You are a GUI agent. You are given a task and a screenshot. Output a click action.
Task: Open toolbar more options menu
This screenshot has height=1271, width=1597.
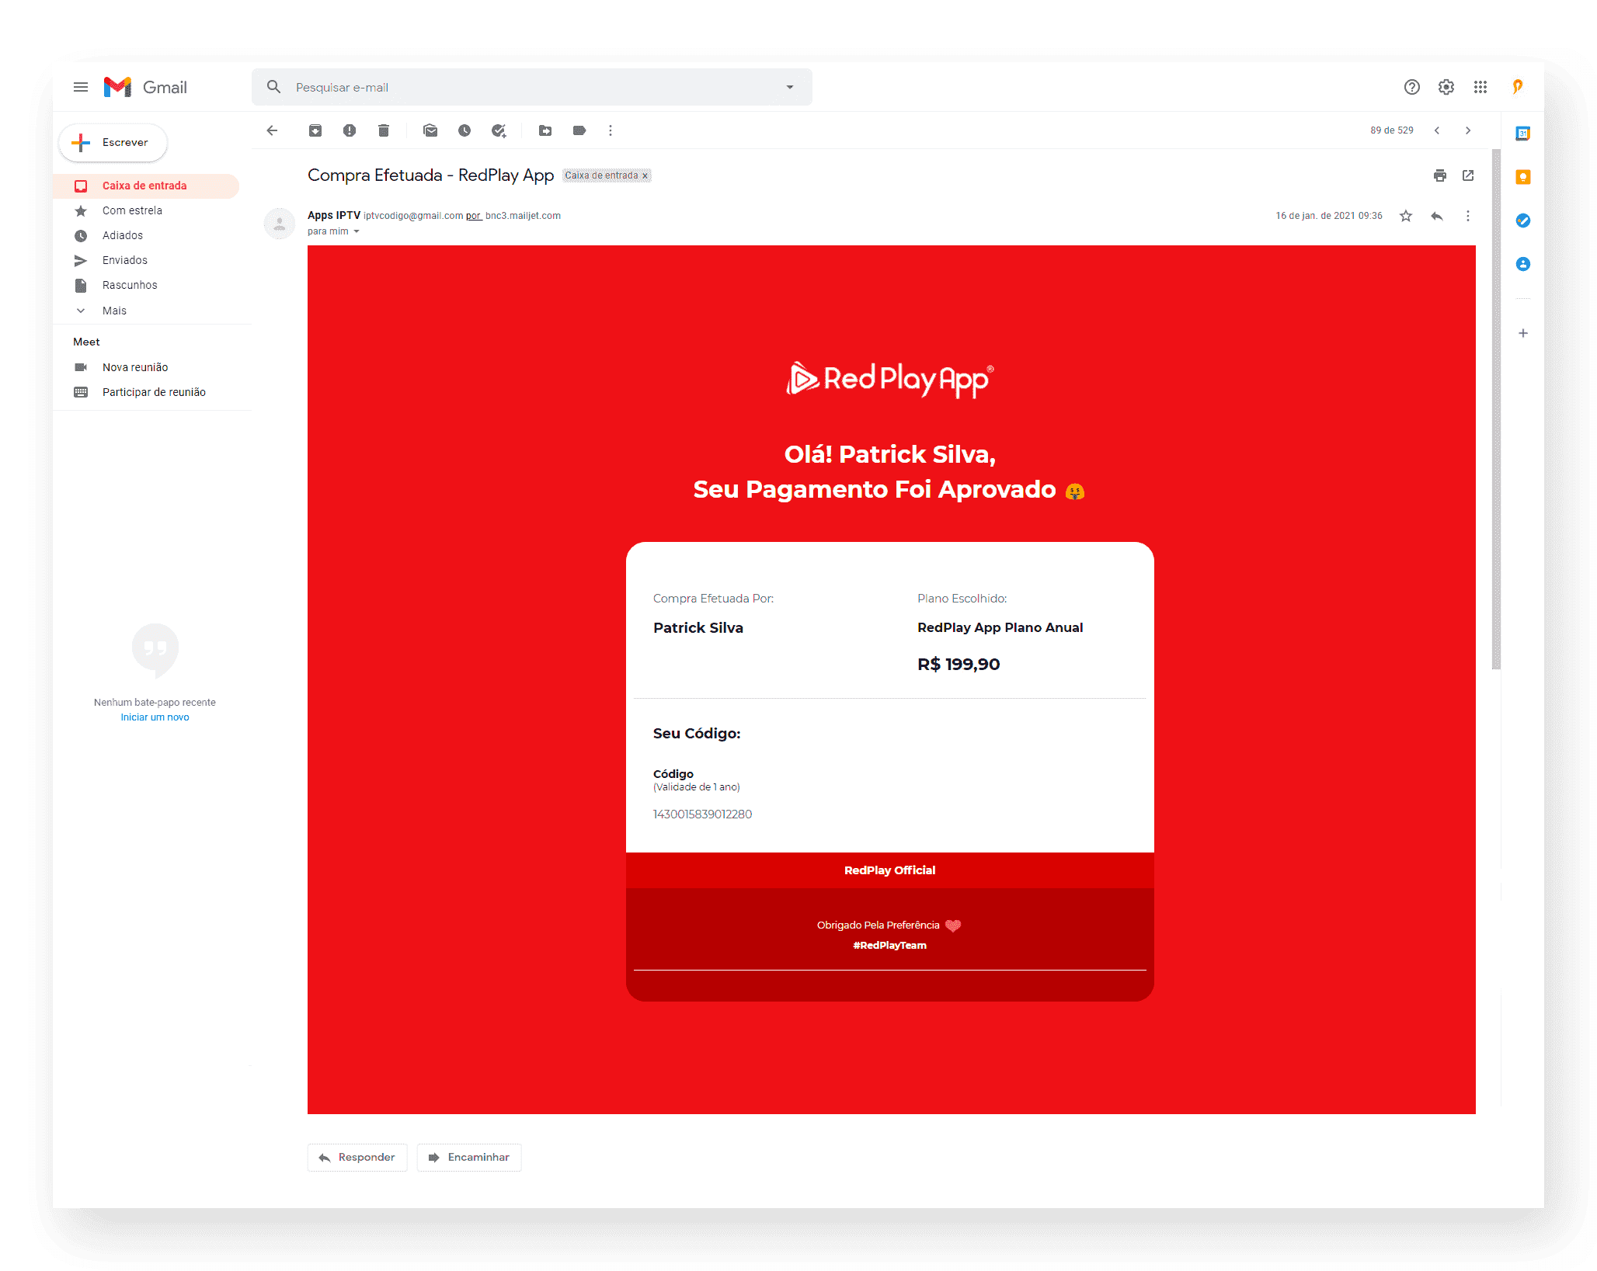611,130
